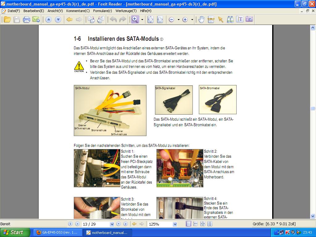The image size is (316, 237).
Task: Click the system tray clock 23:43
Action: coord(307,232)
